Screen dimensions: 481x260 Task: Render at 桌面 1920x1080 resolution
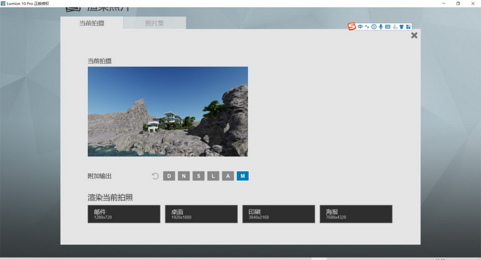click(x=201, y=214)
